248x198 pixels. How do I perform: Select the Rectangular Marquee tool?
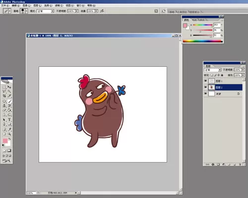(4, 87)
